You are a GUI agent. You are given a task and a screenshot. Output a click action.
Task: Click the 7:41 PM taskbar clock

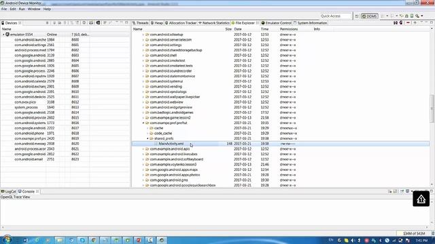[421, 241]
